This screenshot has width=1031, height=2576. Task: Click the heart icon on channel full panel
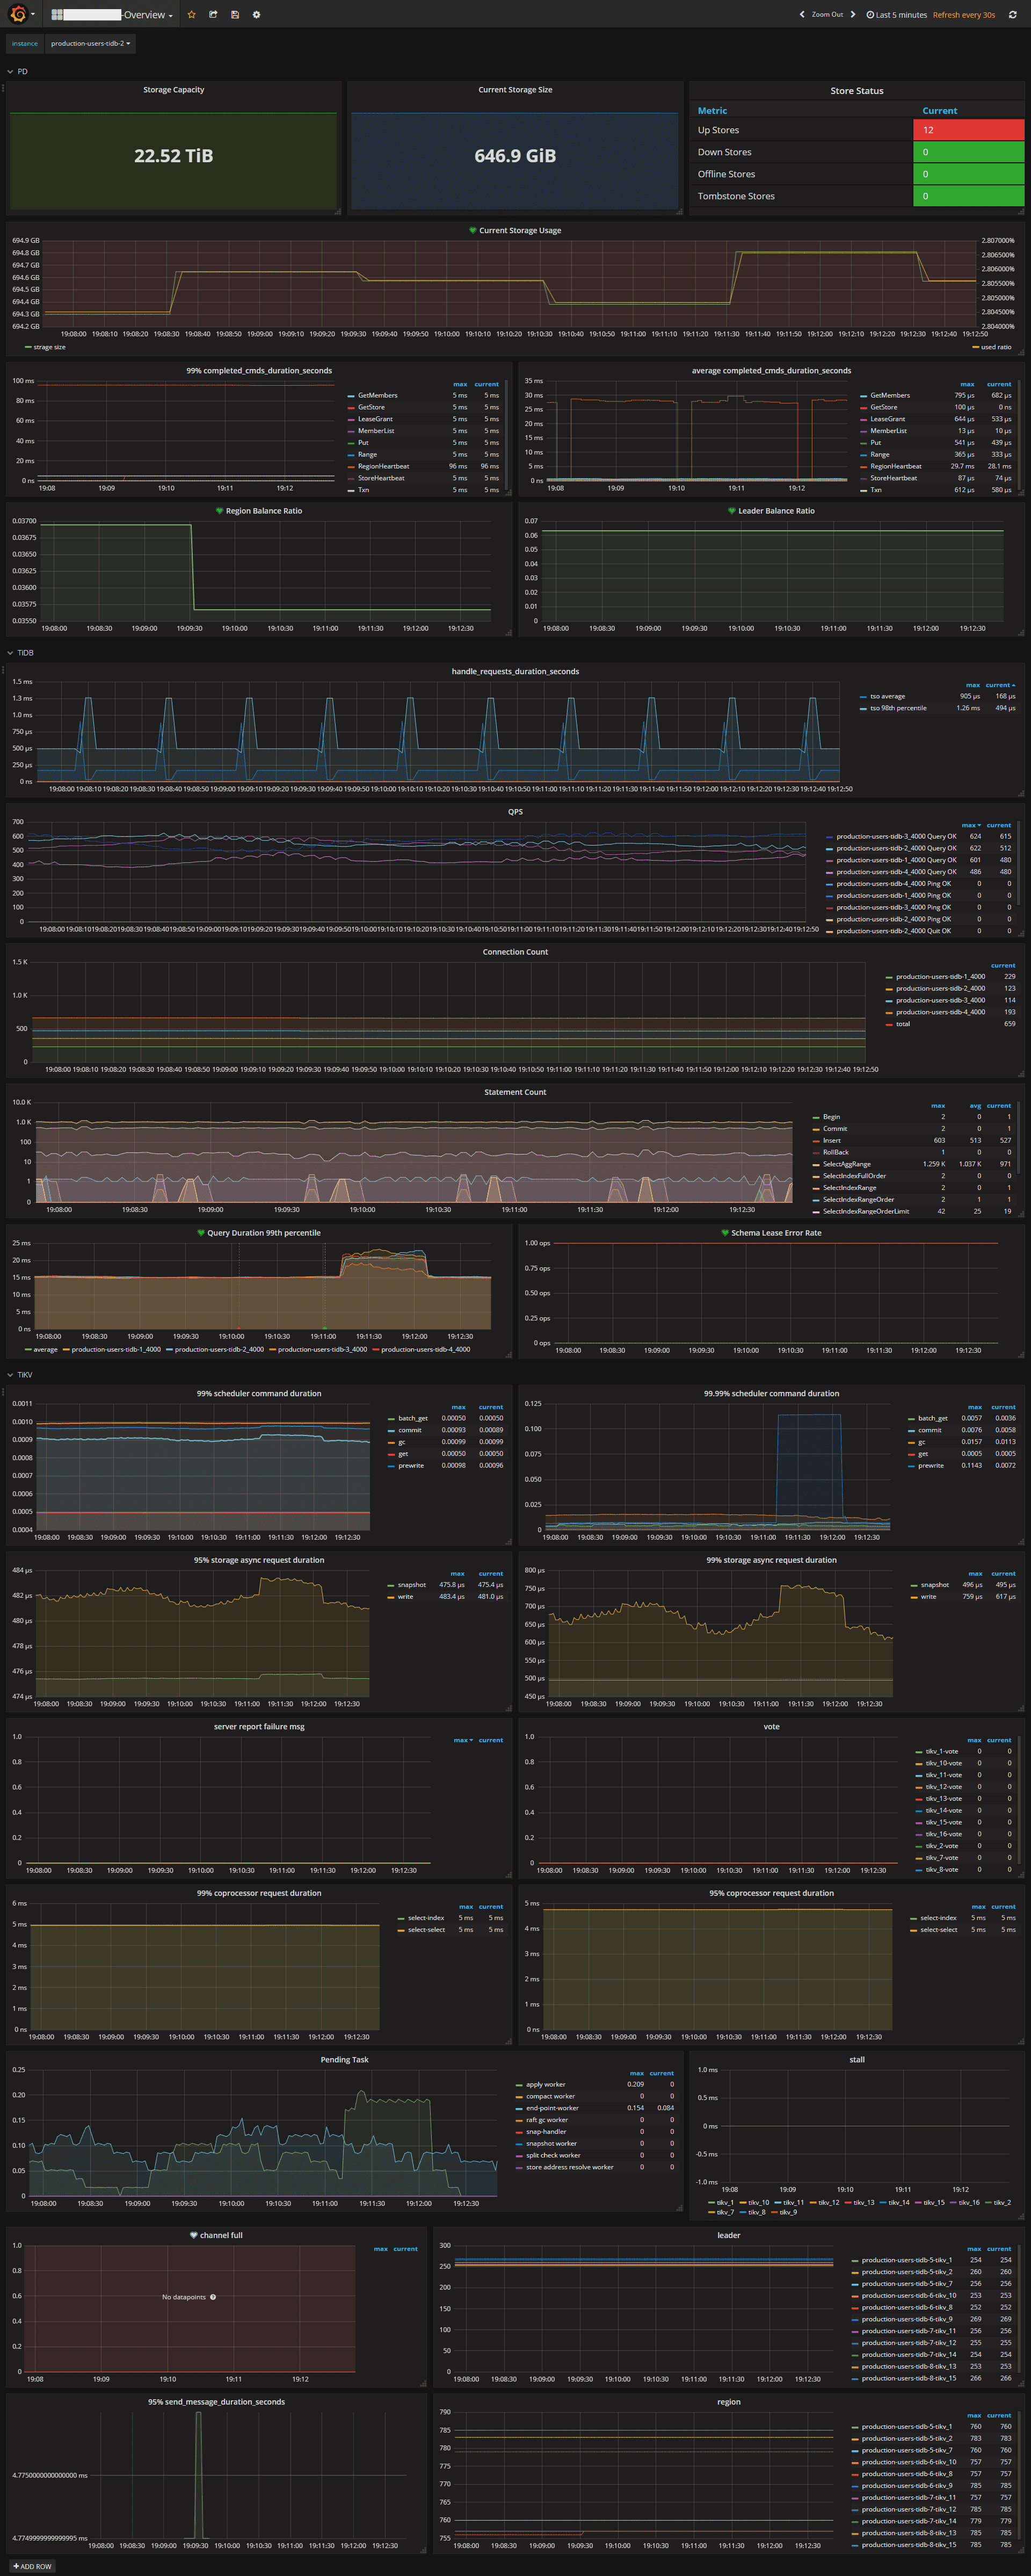(x=194, y=2235)
